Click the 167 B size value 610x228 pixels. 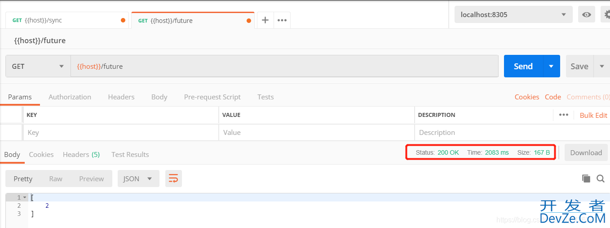pos(542,152)
